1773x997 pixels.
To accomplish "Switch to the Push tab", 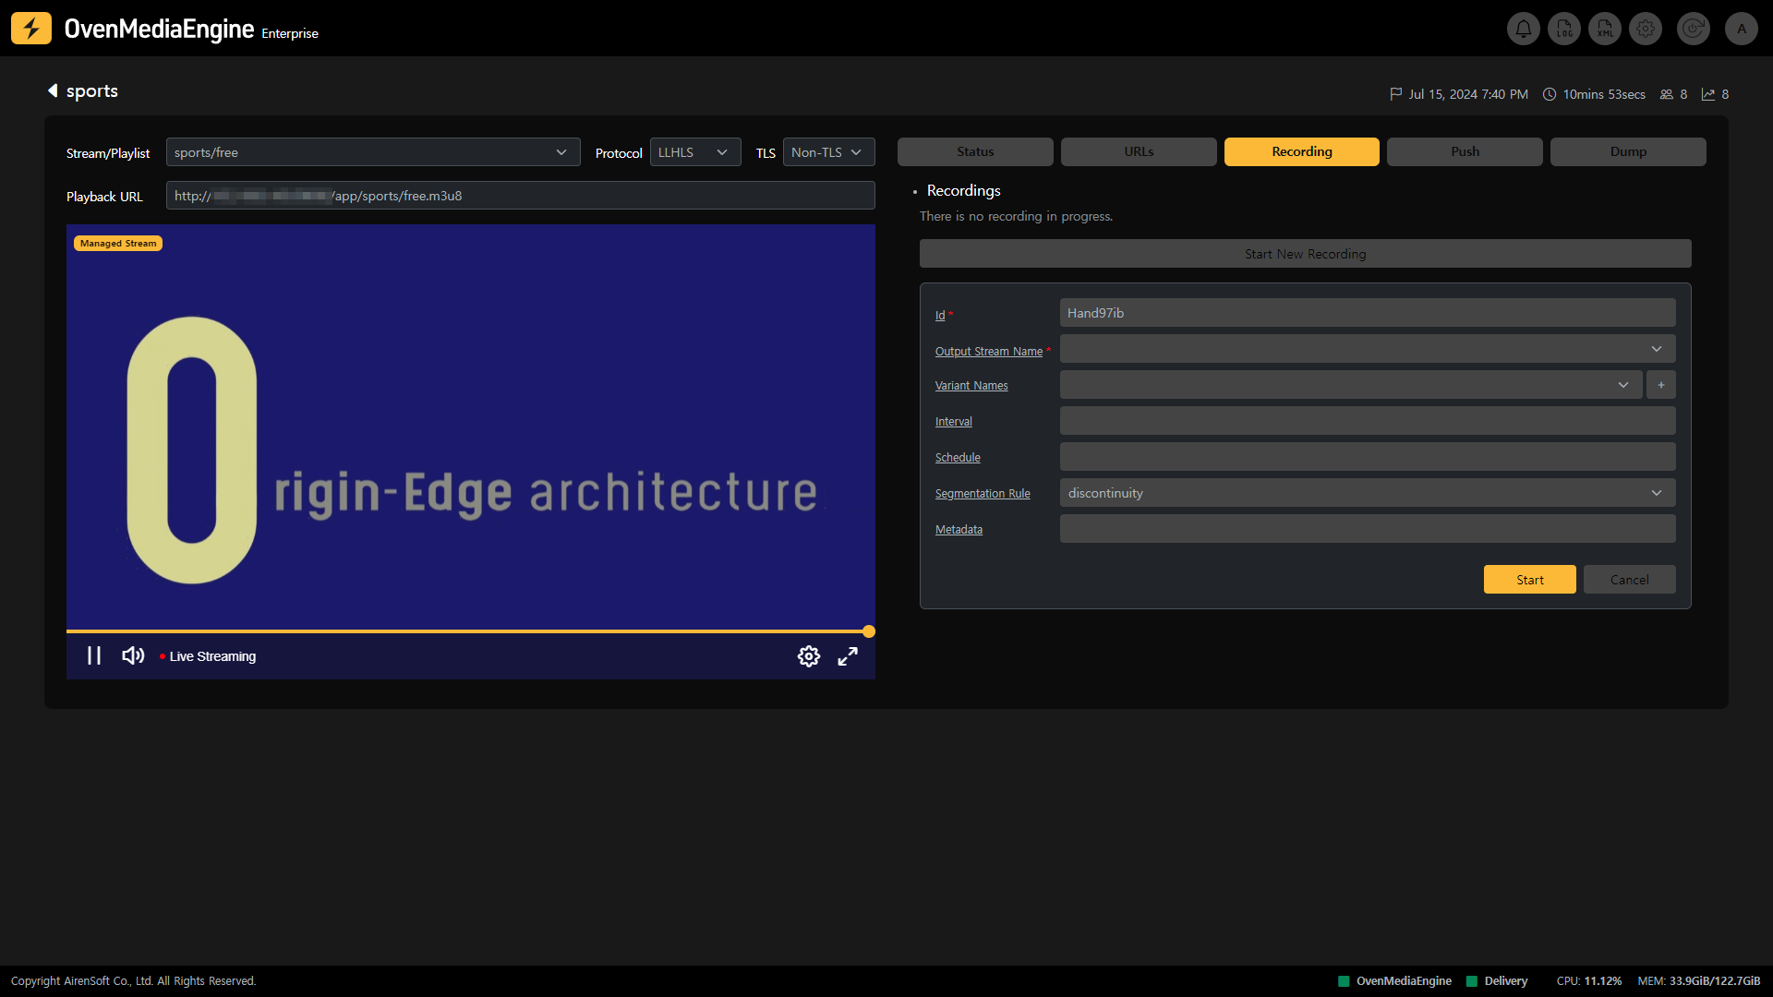I will [1465, 151].
